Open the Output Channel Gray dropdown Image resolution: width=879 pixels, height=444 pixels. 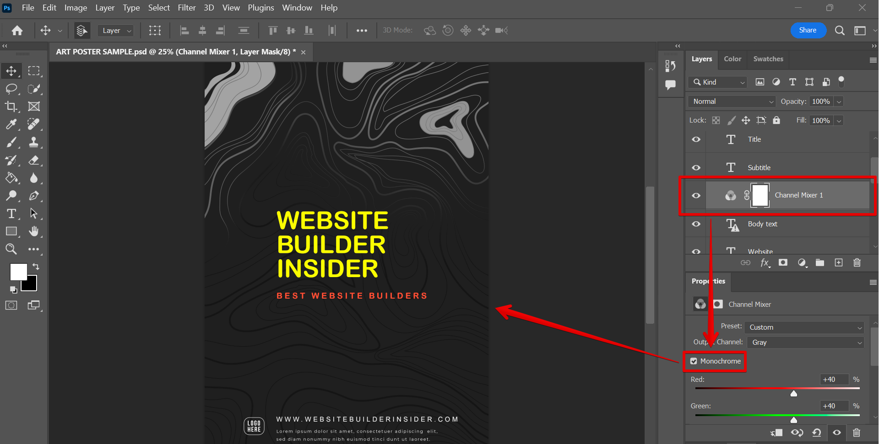point(805,342)
